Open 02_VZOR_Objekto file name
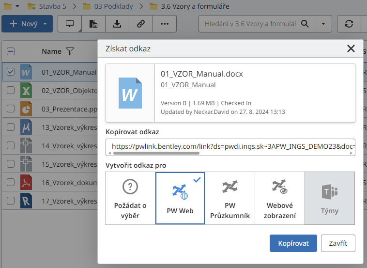Image resolution: width=367 pixels, height=268 pixels. coord(70,91)
